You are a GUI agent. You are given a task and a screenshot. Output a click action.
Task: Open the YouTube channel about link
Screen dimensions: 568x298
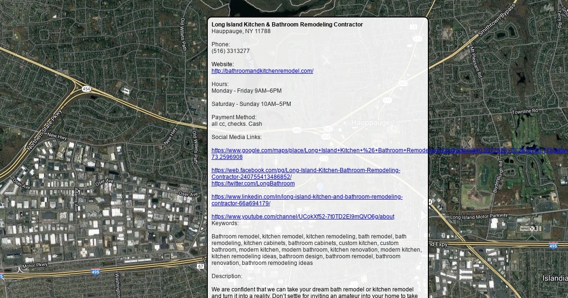[x=302, y=217]
